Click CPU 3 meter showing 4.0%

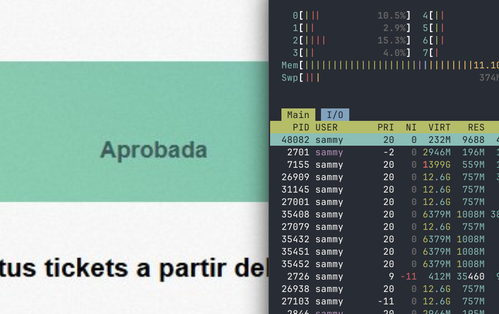tap(352, 53)
